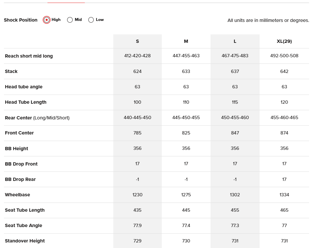Screen dimensions: 313x248
Task: Click the L size column header
Action: (x=235, y=41)
